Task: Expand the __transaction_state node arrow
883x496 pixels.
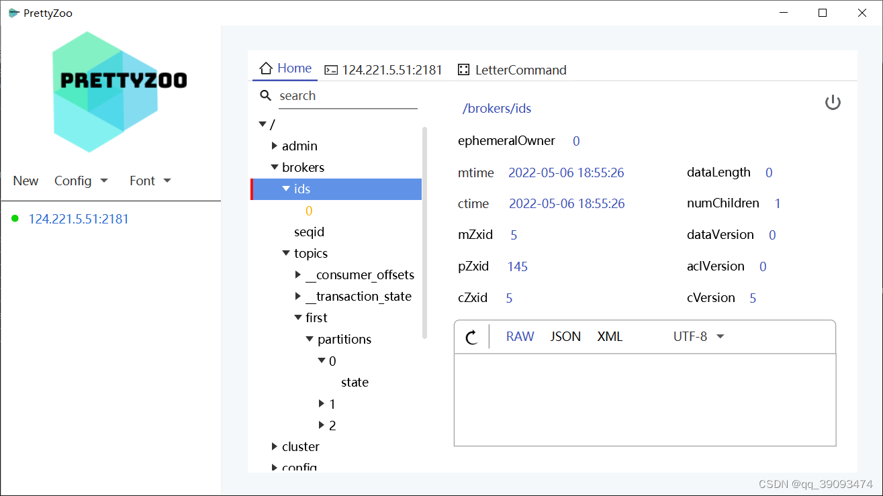Action: click(x=298, y=296)
